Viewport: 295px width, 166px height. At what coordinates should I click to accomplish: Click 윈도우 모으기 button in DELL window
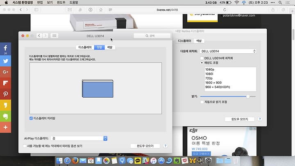(145, 146)
